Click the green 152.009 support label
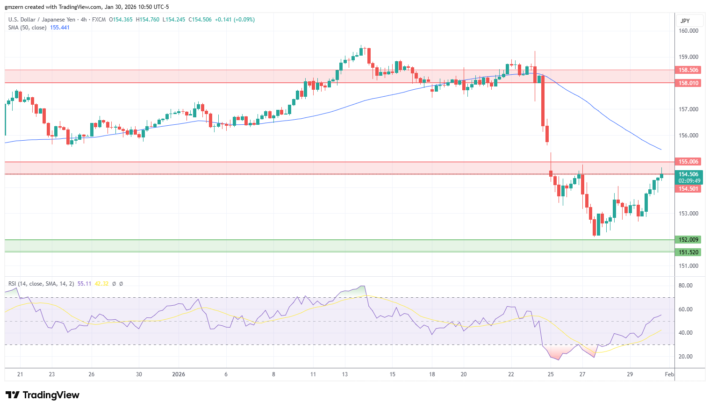This screenshot has width=710, height=409. click(688, 240)
